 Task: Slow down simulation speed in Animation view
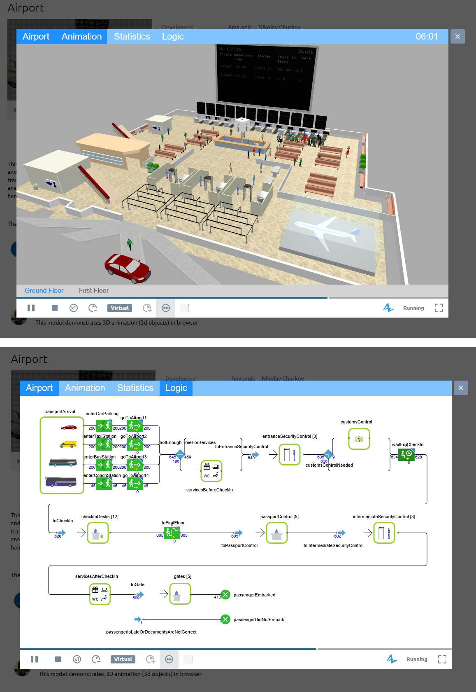(93, 308)
